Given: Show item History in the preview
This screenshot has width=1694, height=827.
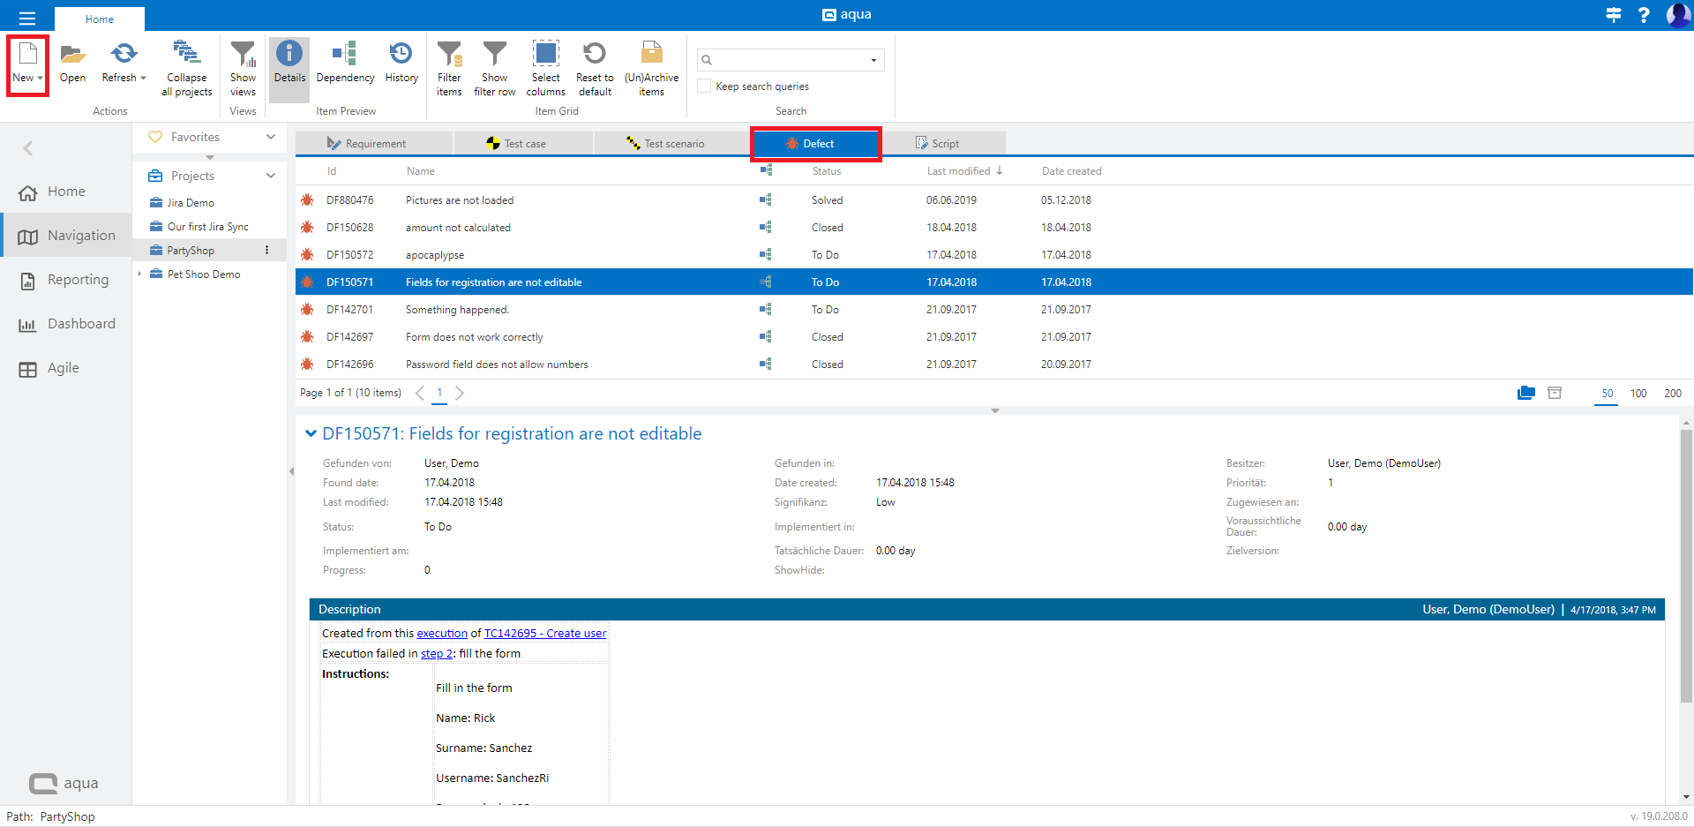Looking at the screenshot, I should click(401, 55).
